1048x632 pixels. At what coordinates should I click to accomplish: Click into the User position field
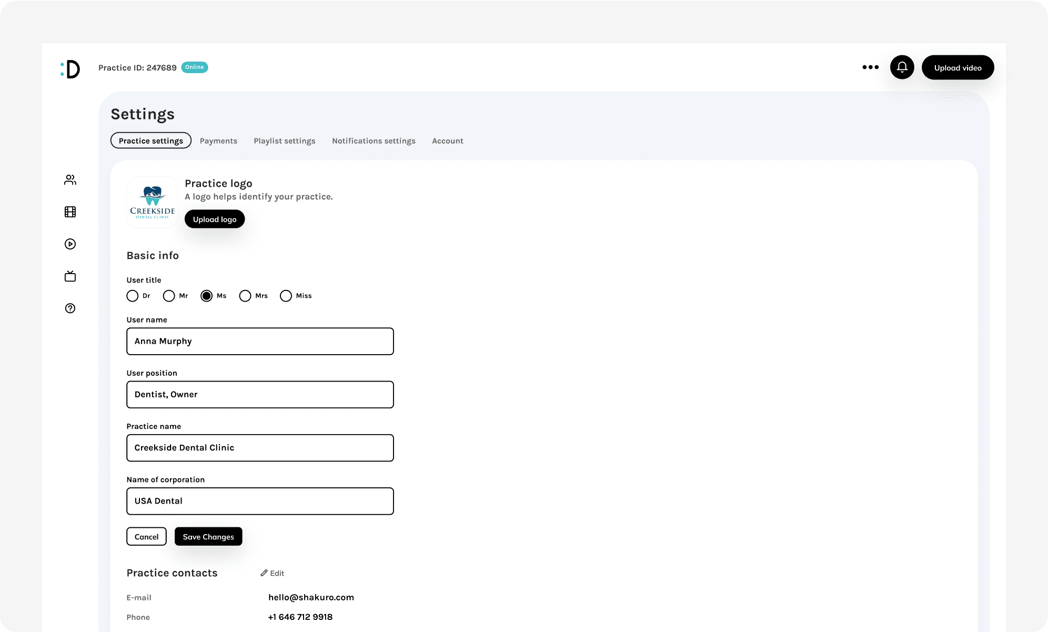(x=260, y=395)
